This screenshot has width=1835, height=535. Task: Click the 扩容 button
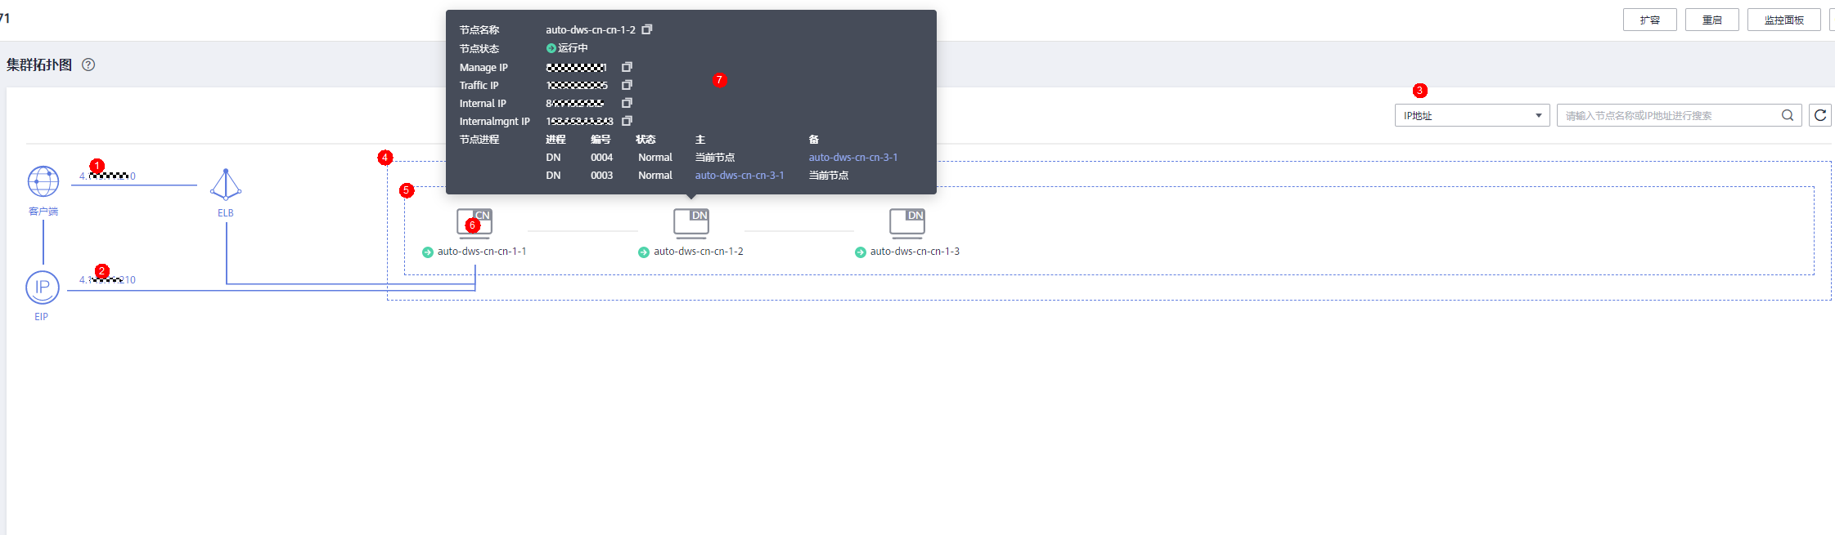[1650, 20]
